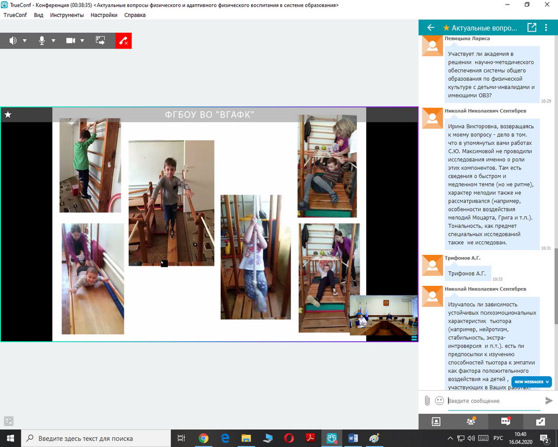Viewport: 558px width, 447px height.
Task: Open camera selection dropdown arrow
Action: pyautogui.click(x=82, y=40)
